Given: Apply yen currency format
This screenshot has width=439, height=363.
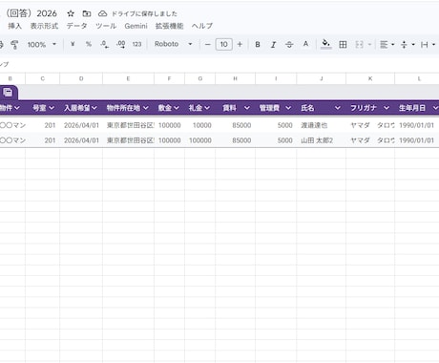Looking at the screenshot, I should pos(73,44).
